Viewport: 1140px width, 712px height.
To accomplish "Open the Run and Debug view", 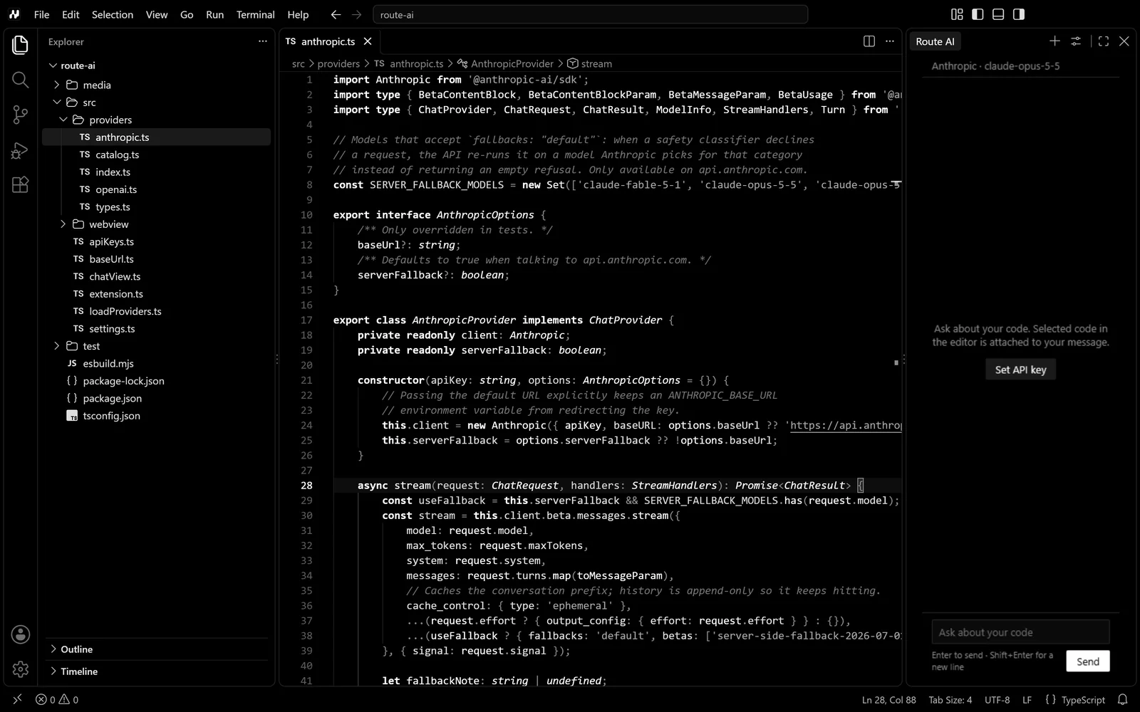I will click(20, 150).
